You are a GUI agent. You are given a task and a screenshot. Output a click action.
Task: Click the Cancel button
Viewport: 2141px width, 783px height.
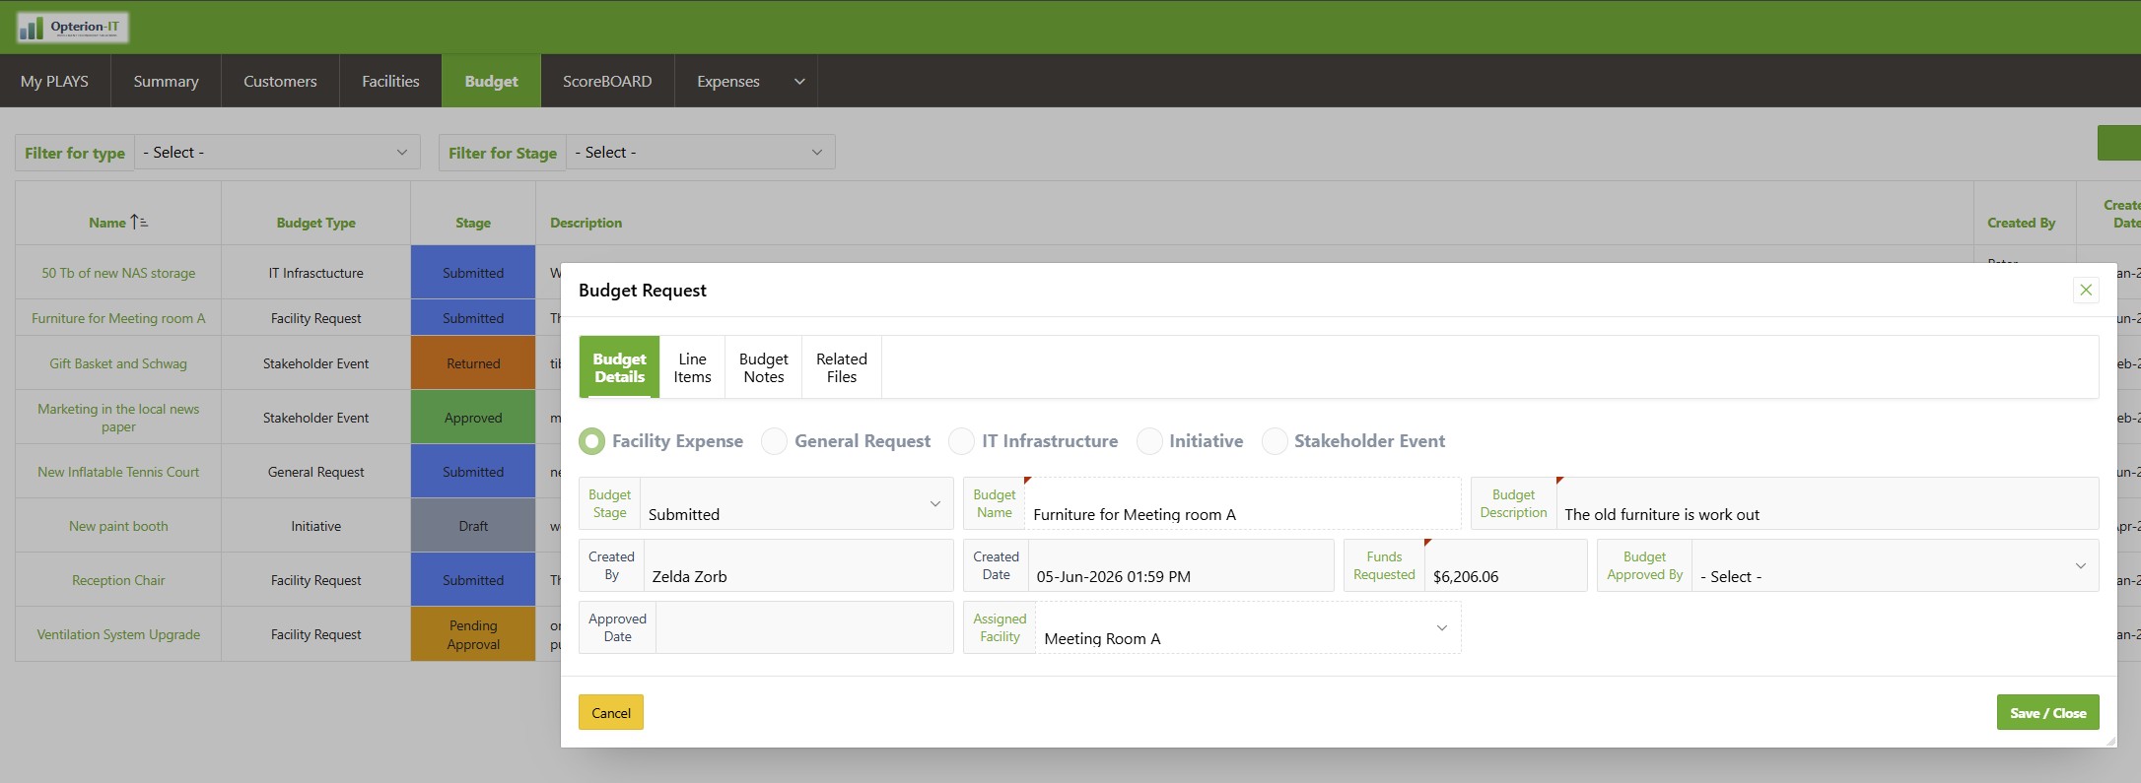(611, 713)
